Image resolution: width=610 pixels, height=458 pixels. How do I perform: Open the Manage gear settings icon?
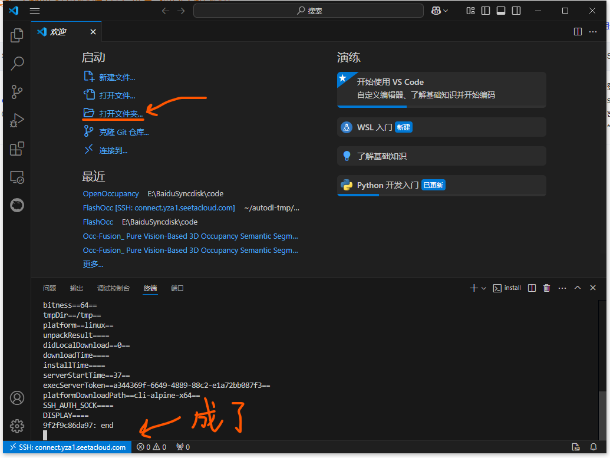point(17,426)
